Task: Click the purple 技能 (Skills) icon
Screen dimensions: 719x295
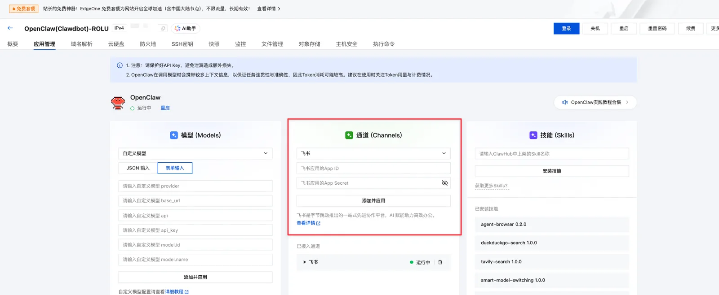Action: pyautogui.click(x=533, y=135)
